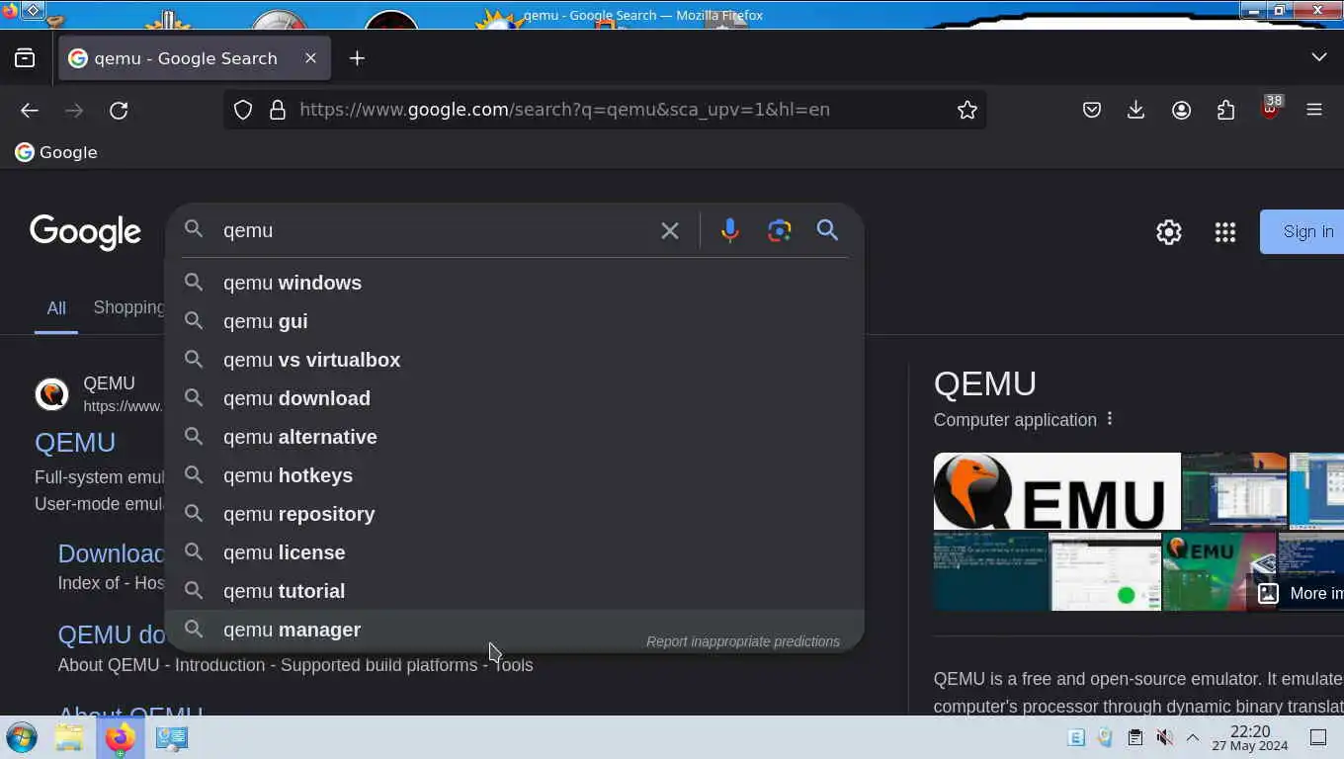Select suggestion qemu hotkeys

click(x=514, y=475)
